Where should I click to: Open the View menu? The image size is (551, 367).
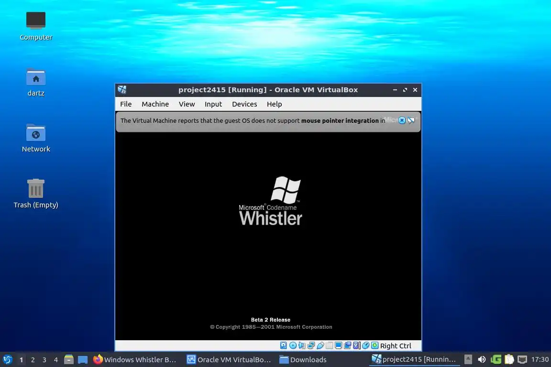(x=187, y=104)
